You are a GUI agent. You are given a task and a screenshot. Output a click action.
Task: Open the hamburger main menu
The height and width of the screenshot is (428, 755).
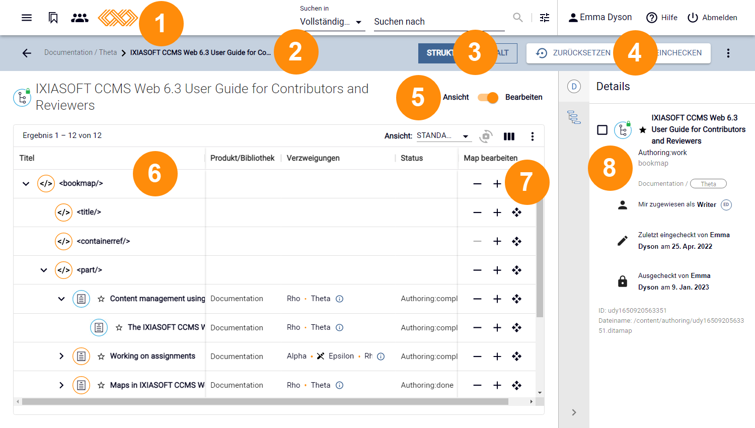[x=27, y=18]
